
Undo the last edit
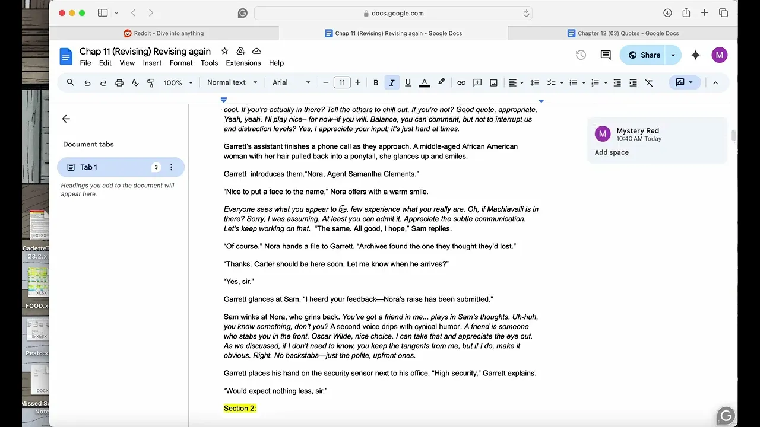[x=87, y=83]
